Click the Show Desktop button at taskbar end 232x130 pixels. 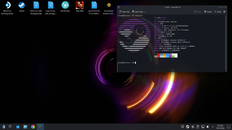tap(229, 127)
